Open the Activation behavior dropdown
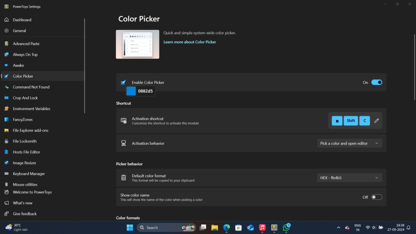Image resolution: width=416 pixels, height=234 pixels. tap(349, 143)
